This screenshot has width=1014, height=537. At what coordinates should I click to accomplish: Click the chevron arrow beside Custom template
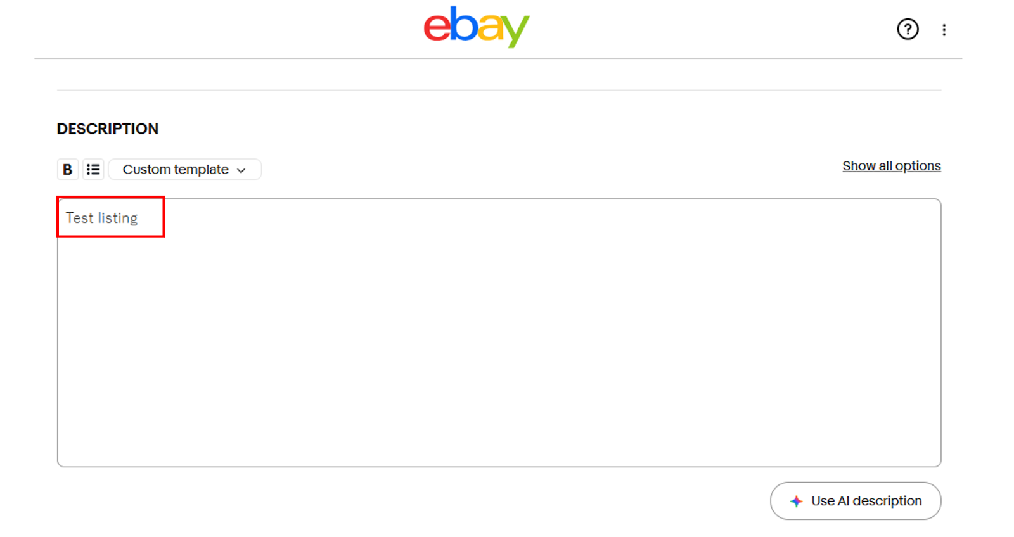[x=241, y=170]
